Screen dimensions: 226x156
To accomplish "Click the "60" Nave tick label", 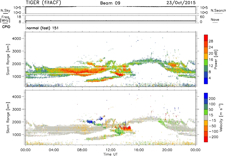I will click(202, 17).
